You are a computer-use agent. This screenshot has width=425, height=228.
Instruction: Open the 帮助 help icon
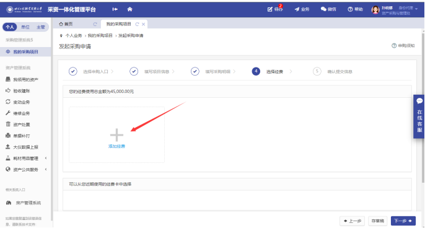click(350, 9)
